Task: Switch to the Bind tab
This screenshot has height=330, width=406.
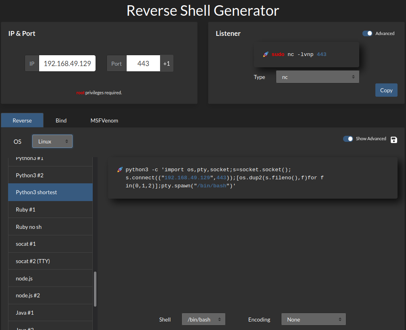Action: pyautogui.click(x=61, y=120)
